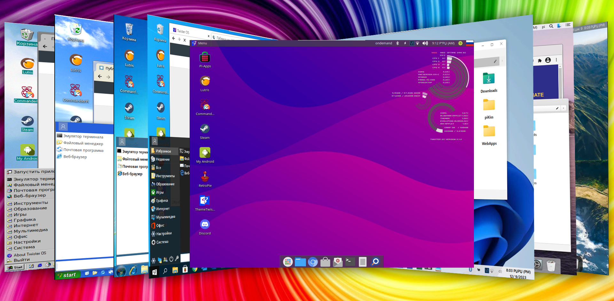The width and height of the screenshot is (614, 301).
Task: Open the mail client from the dock
Action: coord(337,262)
